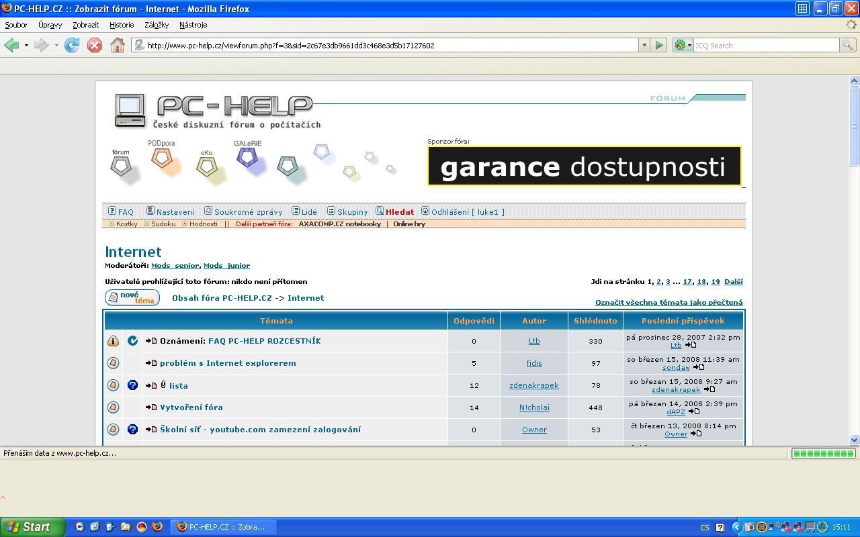Click the question-mark icon in 'Školní síť' row

(132, 430)
